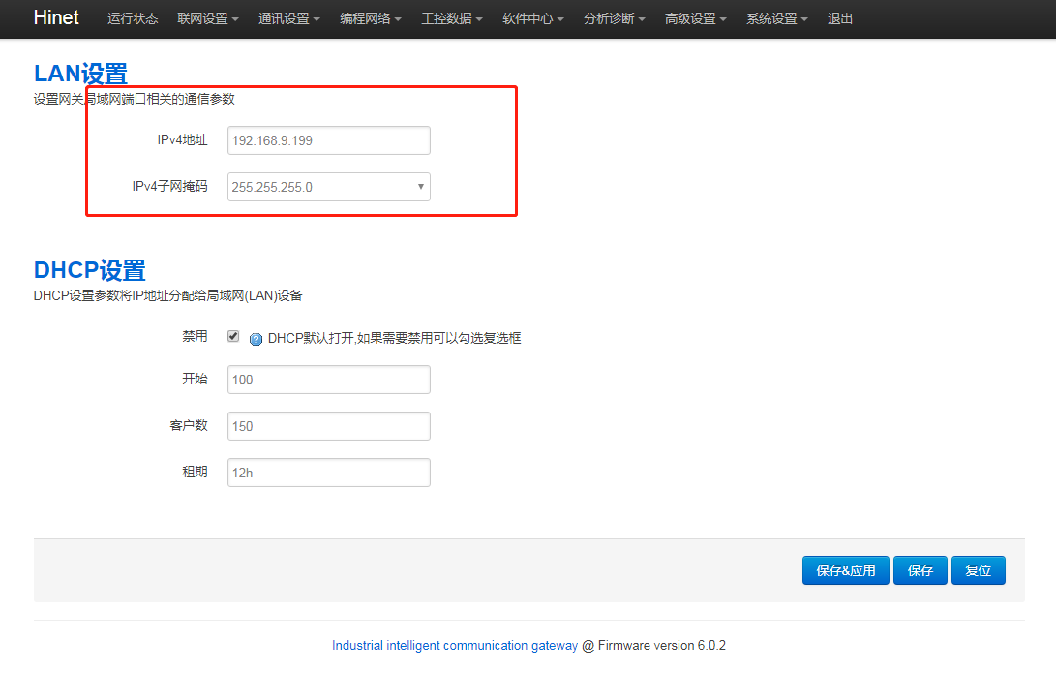Go to the 运行状态 page
The image size is (1056, 673).
click(x=133, y=19)
